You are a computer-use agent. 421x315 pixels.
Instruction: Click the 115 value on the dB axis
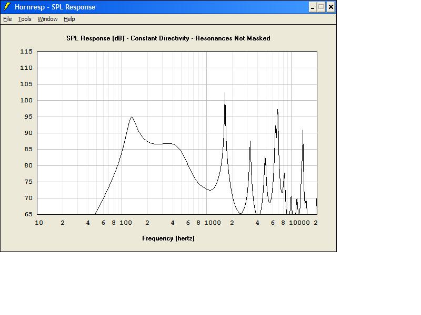coord(26,51)
